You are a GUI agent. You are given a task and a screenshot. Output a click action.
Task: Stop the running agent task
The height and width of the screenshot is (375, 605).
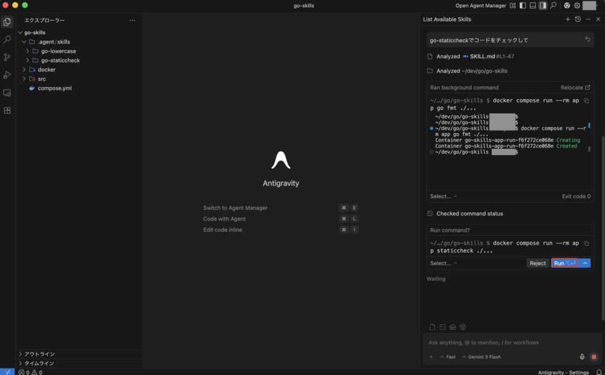pyautogui.click(x=594, y=357)
